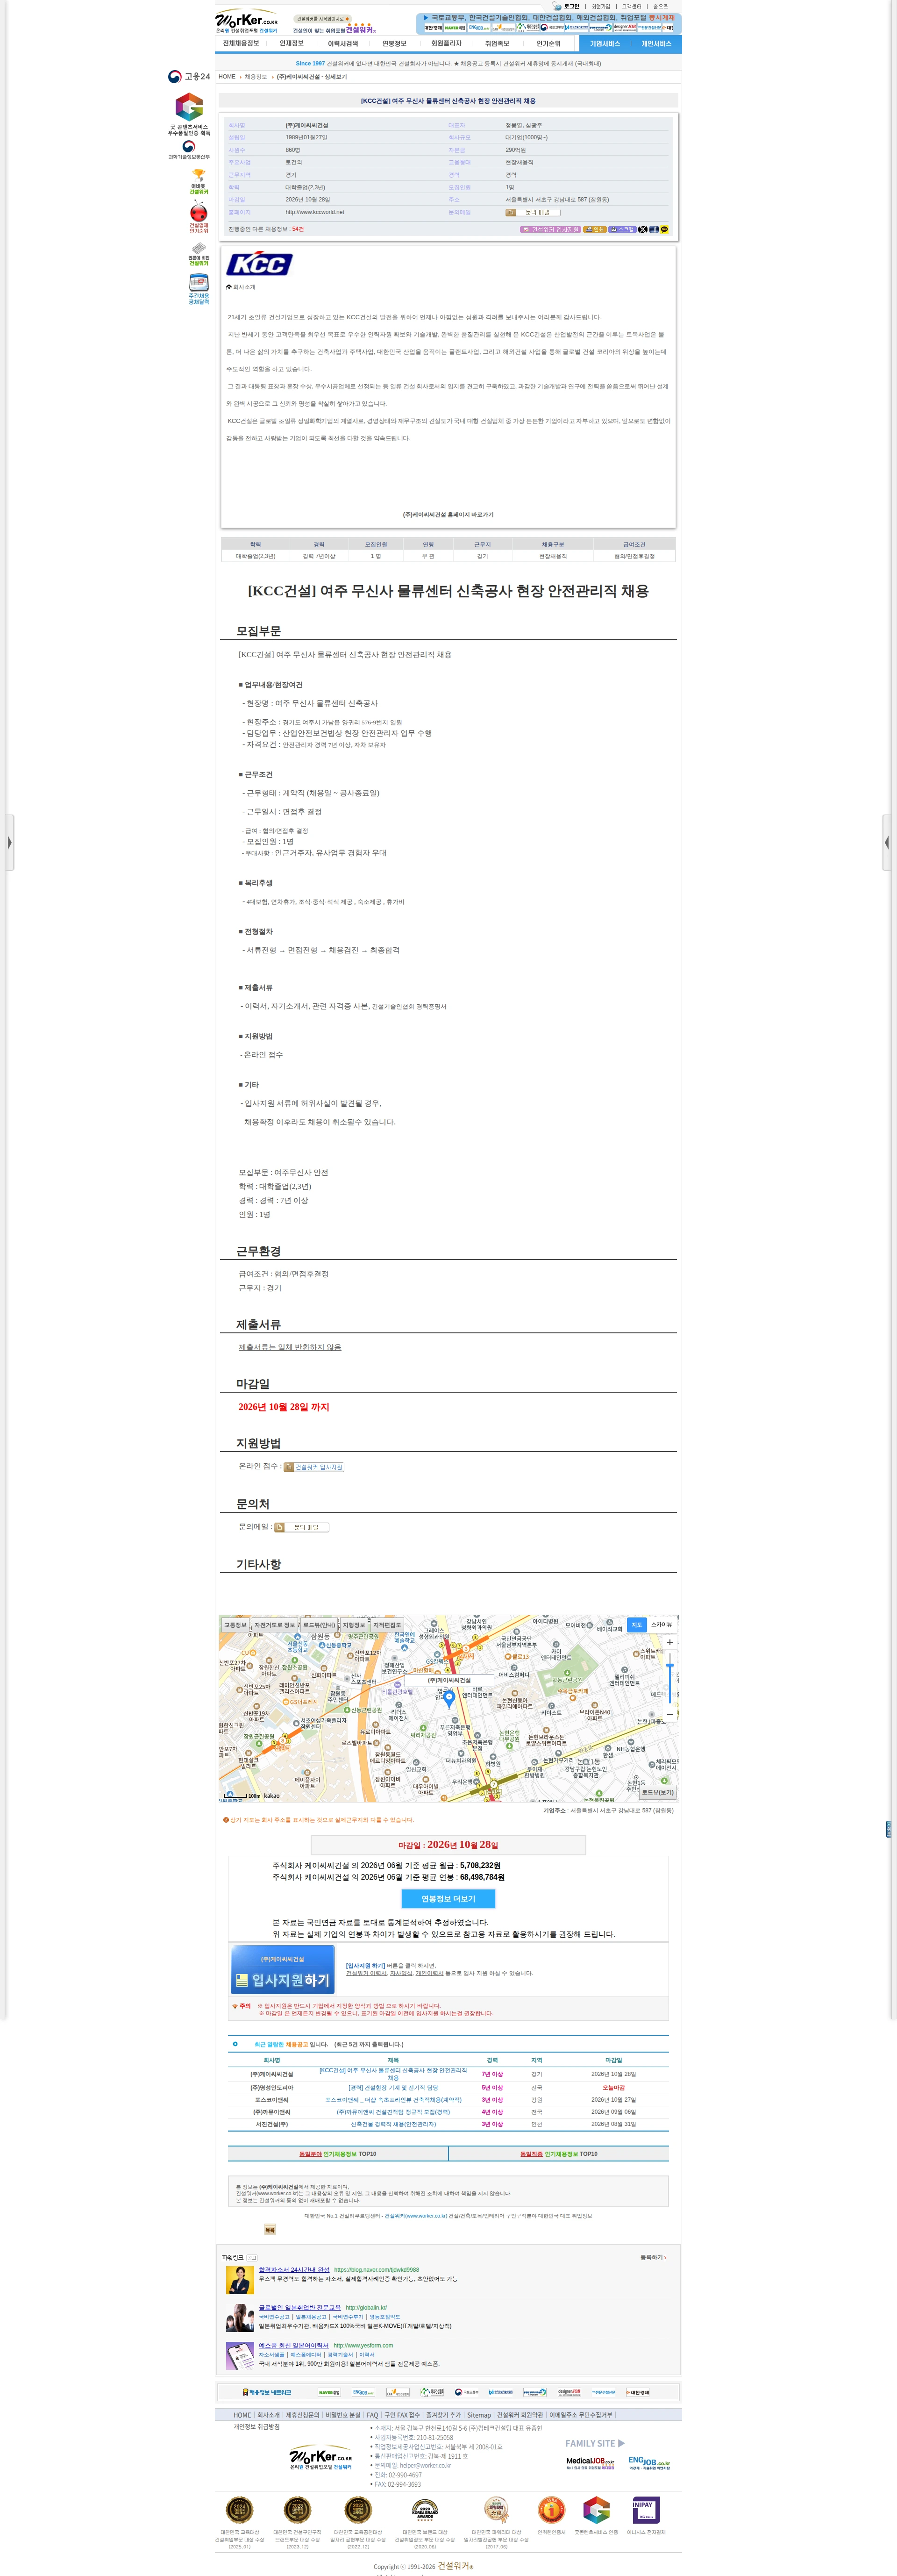Click (주)케이씨씨건설 홈페이지 바로가기 link
This screenshot has width=897, height=2576.
pos(448,514)
